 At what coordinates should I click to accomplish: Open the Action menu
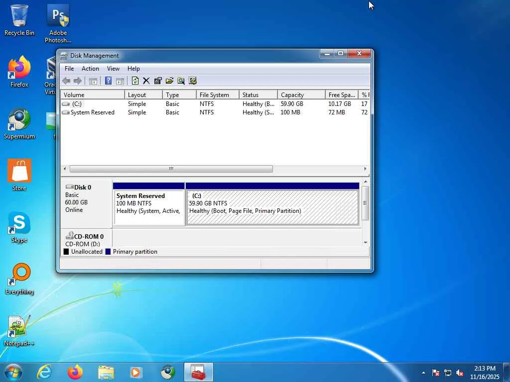(90, 69)
